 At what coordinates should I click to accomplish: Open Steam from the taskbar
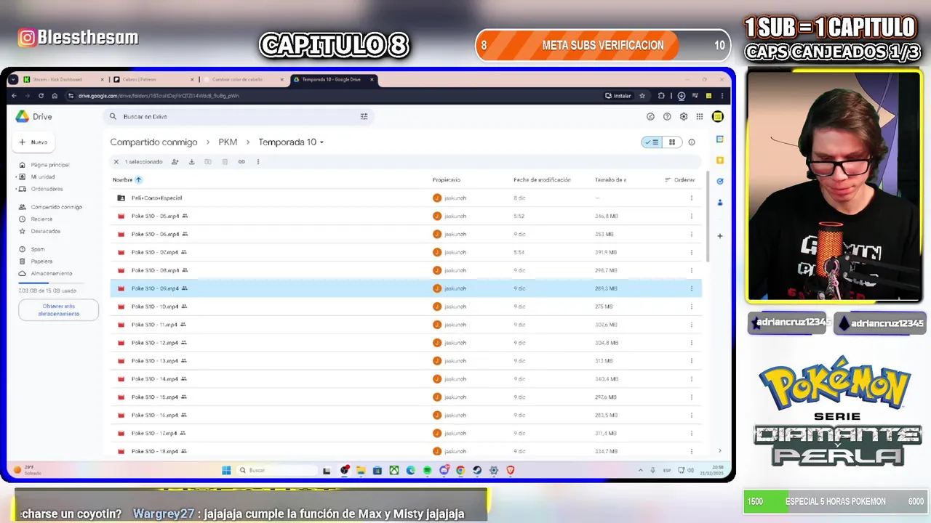[x=477, y=471]
